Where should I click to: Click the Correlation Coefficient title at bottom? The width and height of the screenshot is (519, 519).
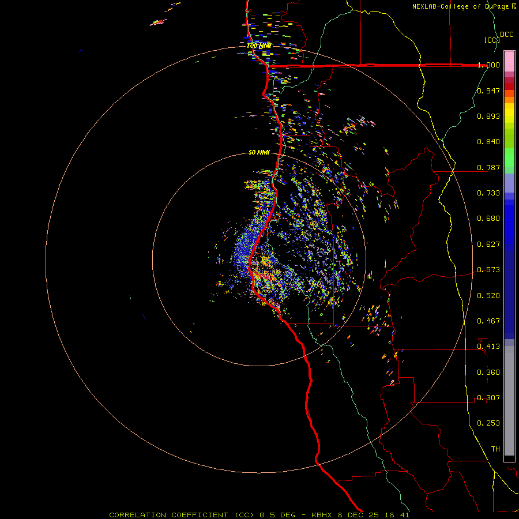click(182, 515)
